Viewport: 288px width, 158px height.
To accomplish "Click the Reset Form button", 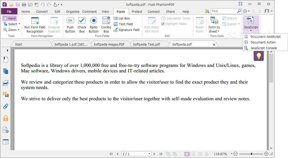I will tap(199, 25).
